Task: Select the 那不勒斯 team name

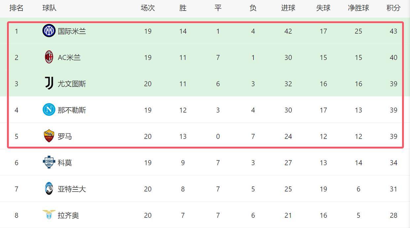Action: click(72, 110)
